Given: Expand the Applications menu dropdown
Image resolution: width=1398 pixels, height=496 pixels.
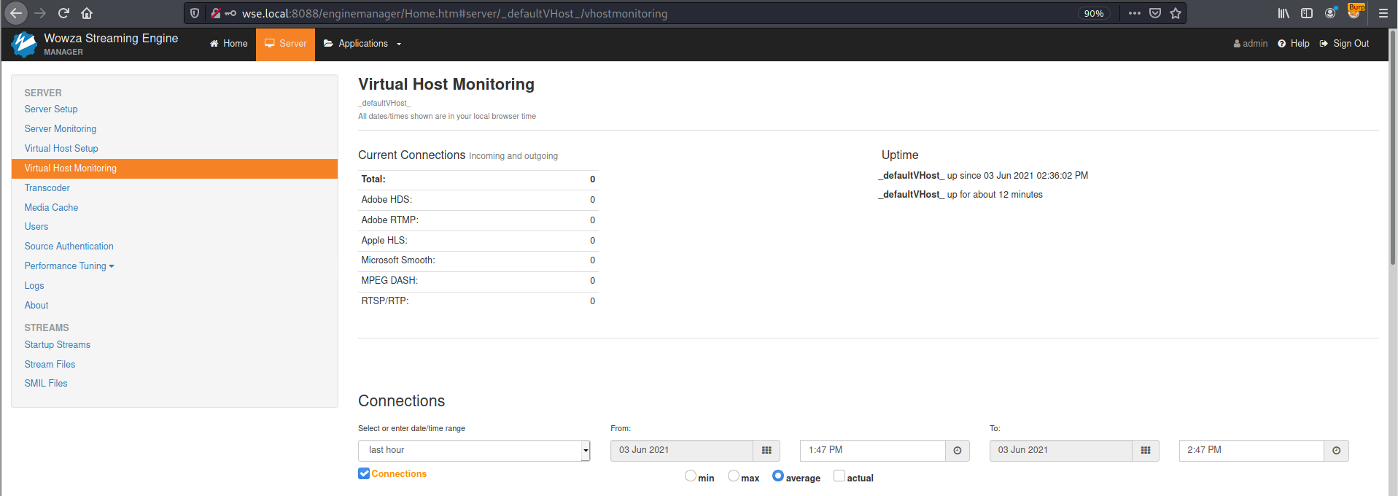Looking at the screenshot, I should pos(362,44).
